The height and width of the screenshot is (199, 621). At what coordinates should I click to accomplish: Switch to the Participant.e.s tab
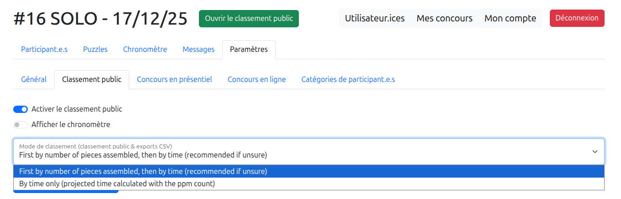tap(44, 50)
